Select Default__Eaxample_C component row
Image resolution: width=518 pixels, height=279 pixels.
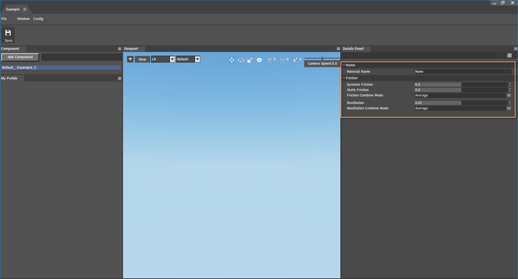tap(61, 68)
